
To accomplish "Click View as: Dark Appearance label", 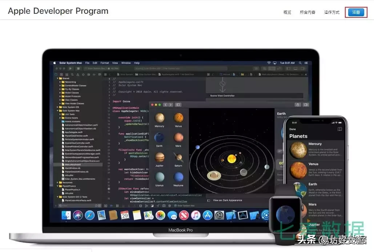I will tap(227, 201).
